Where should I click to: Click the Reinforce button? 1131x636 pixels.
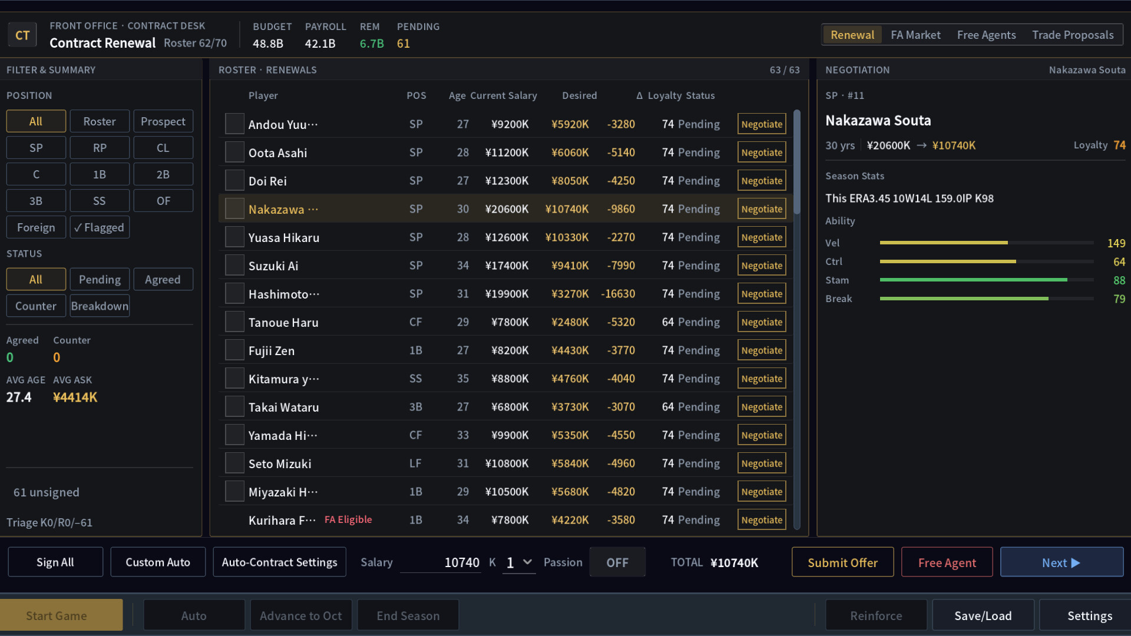click(876, 615)
